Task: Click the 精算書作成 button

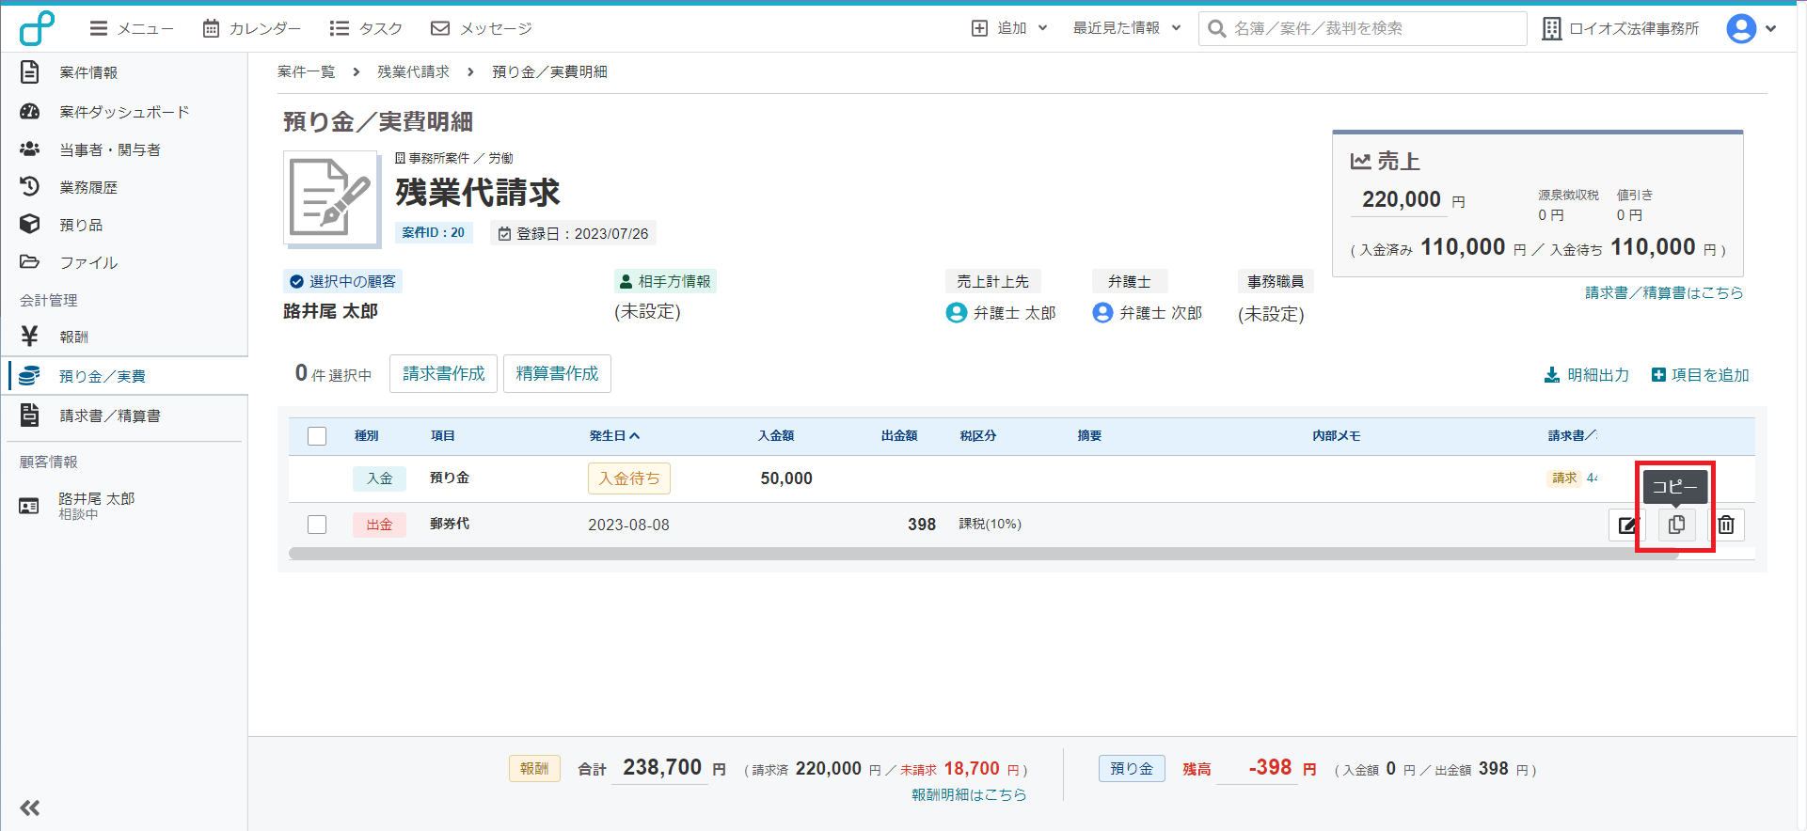Action: (557, 373)
